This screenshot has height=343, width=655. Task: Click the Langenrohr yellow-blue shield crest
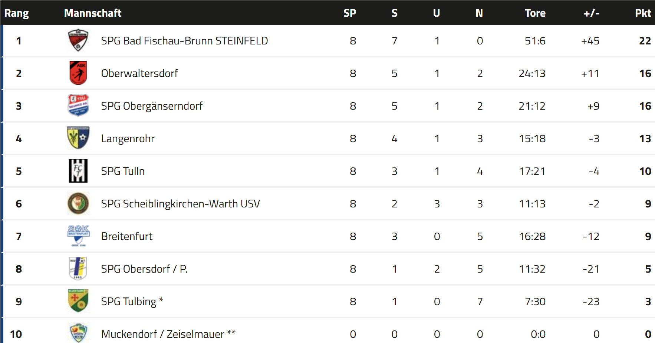click(x=78, y=138)
